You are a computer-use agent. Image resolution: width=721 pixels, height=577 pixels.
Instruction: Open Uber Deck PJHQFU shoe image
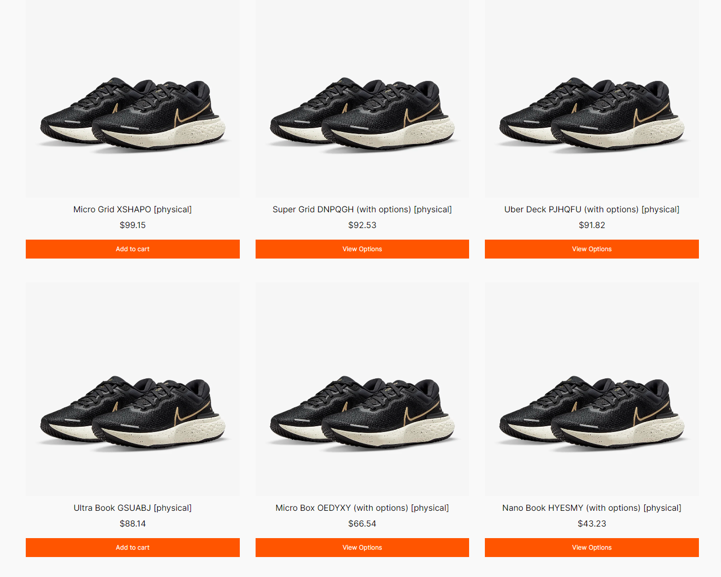click(592, 99)
